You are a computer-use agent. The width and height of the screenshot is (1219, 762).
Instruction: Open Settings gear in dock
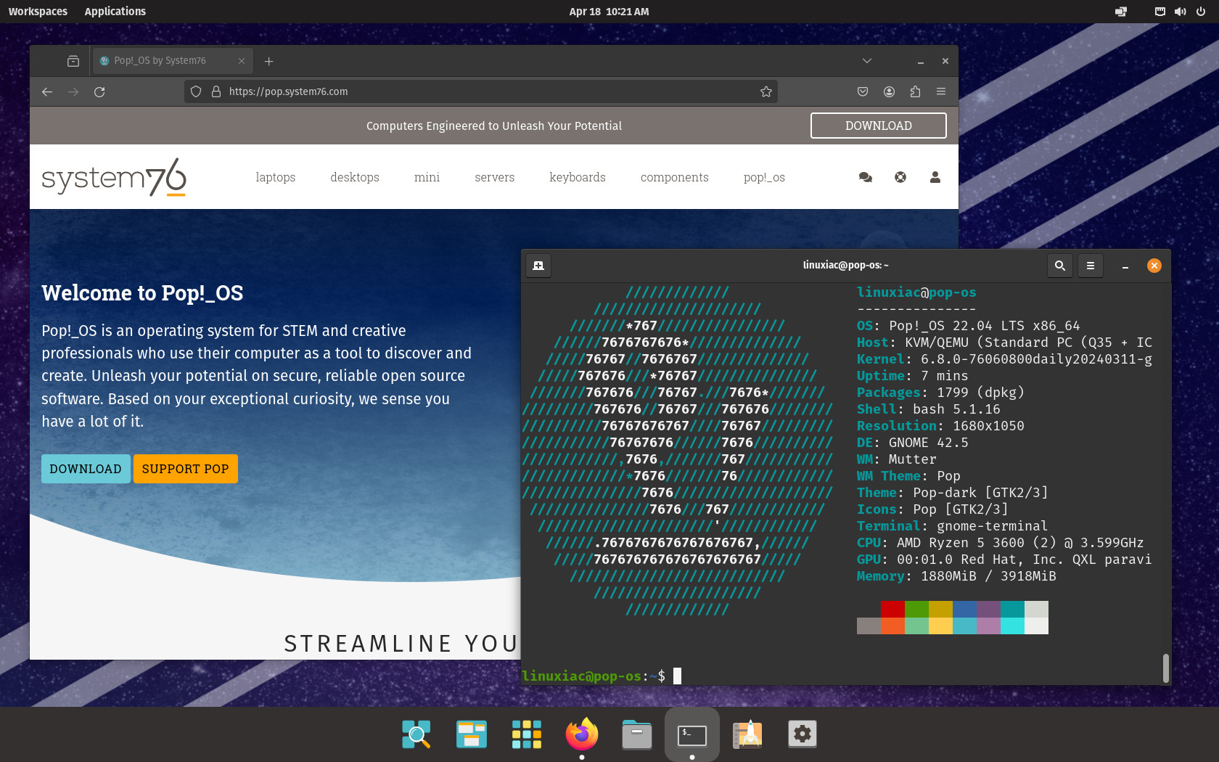tap(803, 734)
